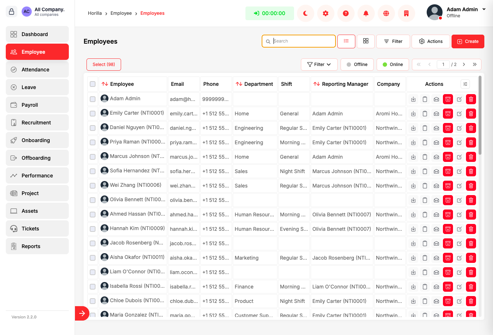Click the globe language icon
The image size is (493, 335).
(x=386, y=13)
